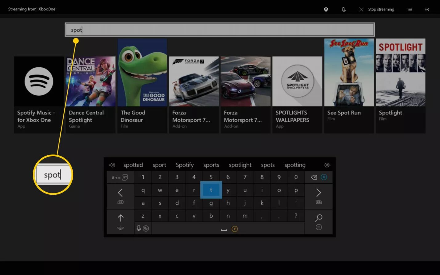This screenshot has width=440, height=275.
Task: Choose suggestion 'spotting'
Action: (295, 165)
